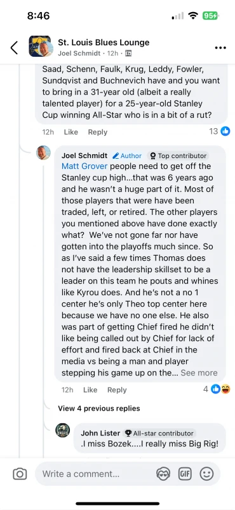
Task: View the 13 like reactions icon
Action: coord(225,131)
